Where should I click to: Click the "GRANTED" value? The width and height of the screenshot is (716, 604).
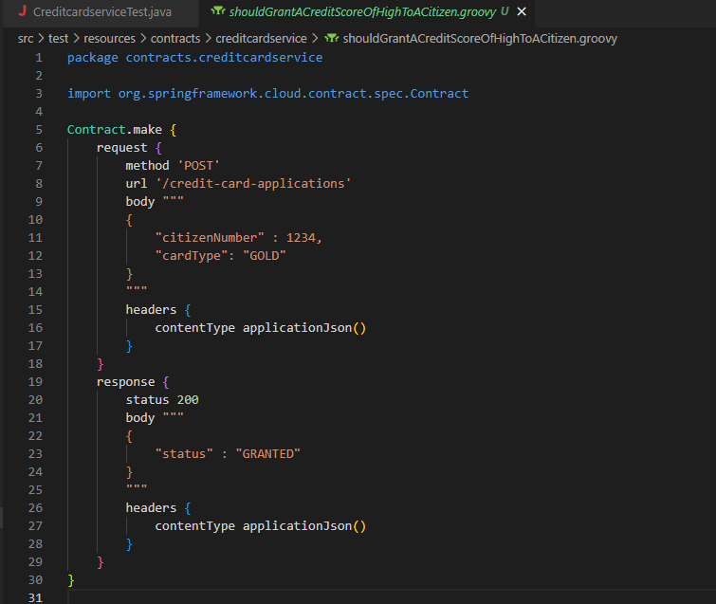(268, 454)
